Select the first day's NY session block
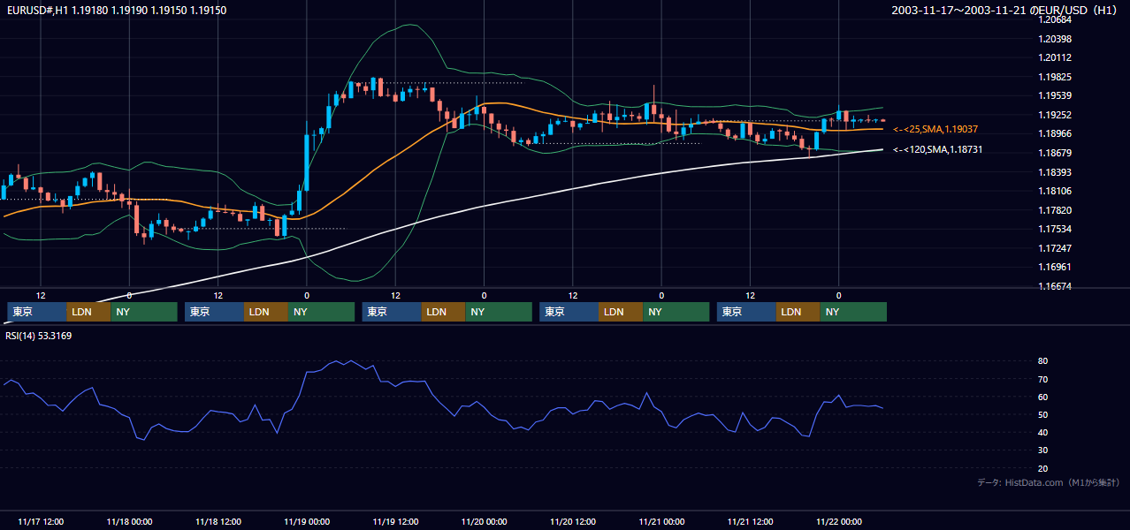The image size is (1130, 530). tap(144, 312)
